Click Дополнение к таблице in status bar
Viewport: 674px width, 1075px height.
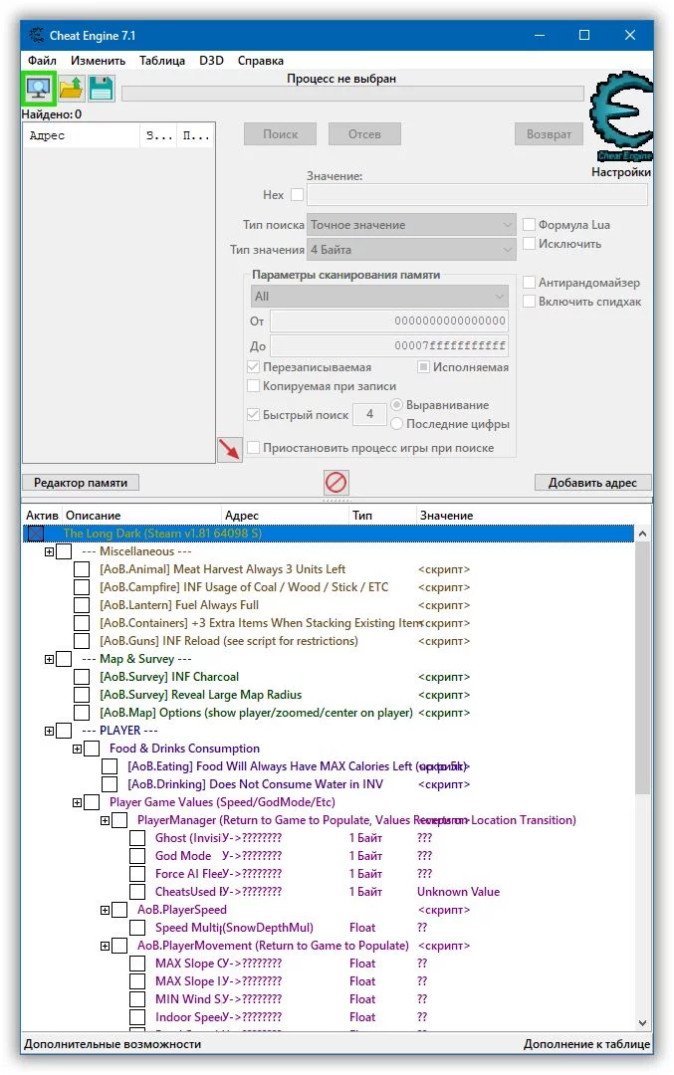[x=587, y=1044]
